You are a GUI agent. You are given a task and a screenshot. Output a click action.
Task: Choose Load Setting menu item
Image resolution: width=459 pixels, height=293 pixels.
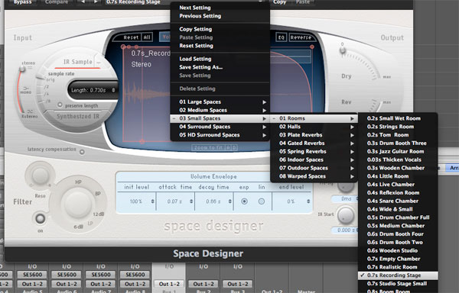coord(220,59)
